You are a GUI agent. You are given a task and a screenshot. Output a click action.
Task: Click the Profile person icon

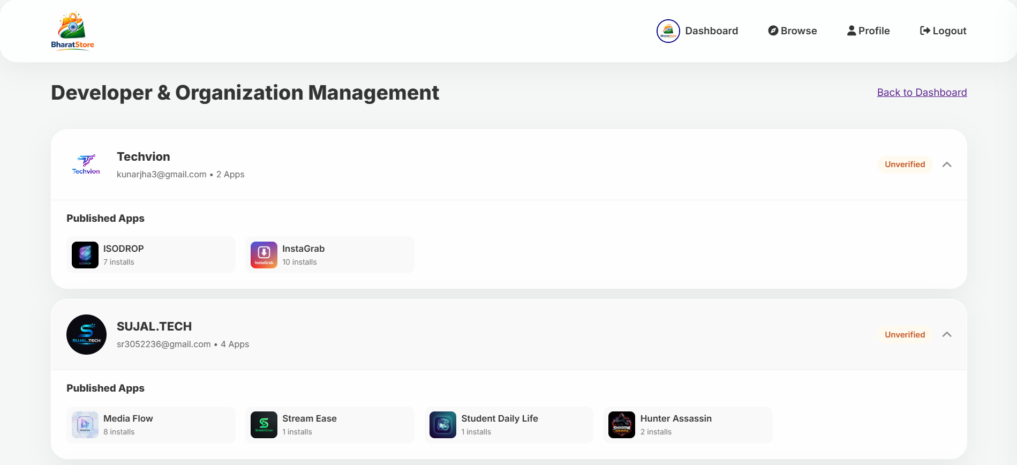coord(852,31)
